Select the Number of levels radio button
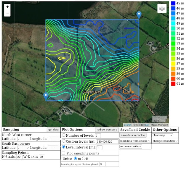 coord(64,135)
